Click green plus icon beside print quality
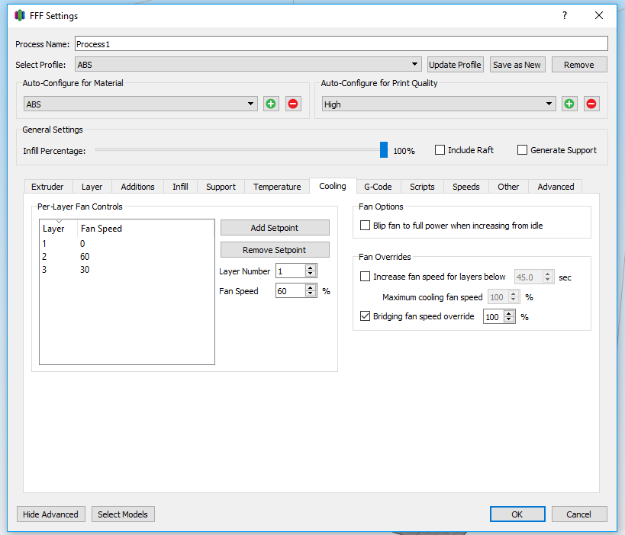Image resolution: width=625 pixels, height=535 pixels. pos(569,104)
